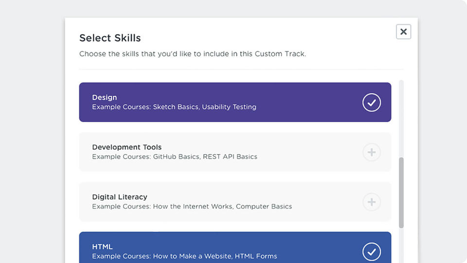
Task: Click 'Example Courses: How the Internet Works' text
Action: [x=162, y=206]
